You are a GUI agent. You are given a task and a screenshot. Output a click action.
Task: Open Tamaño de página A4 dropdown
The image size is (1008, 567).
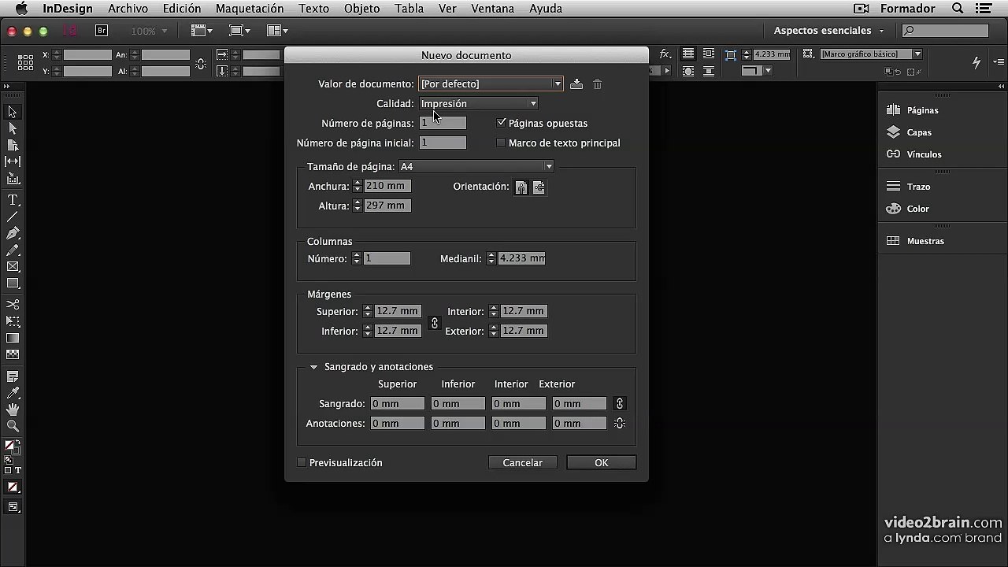[476, 166]
